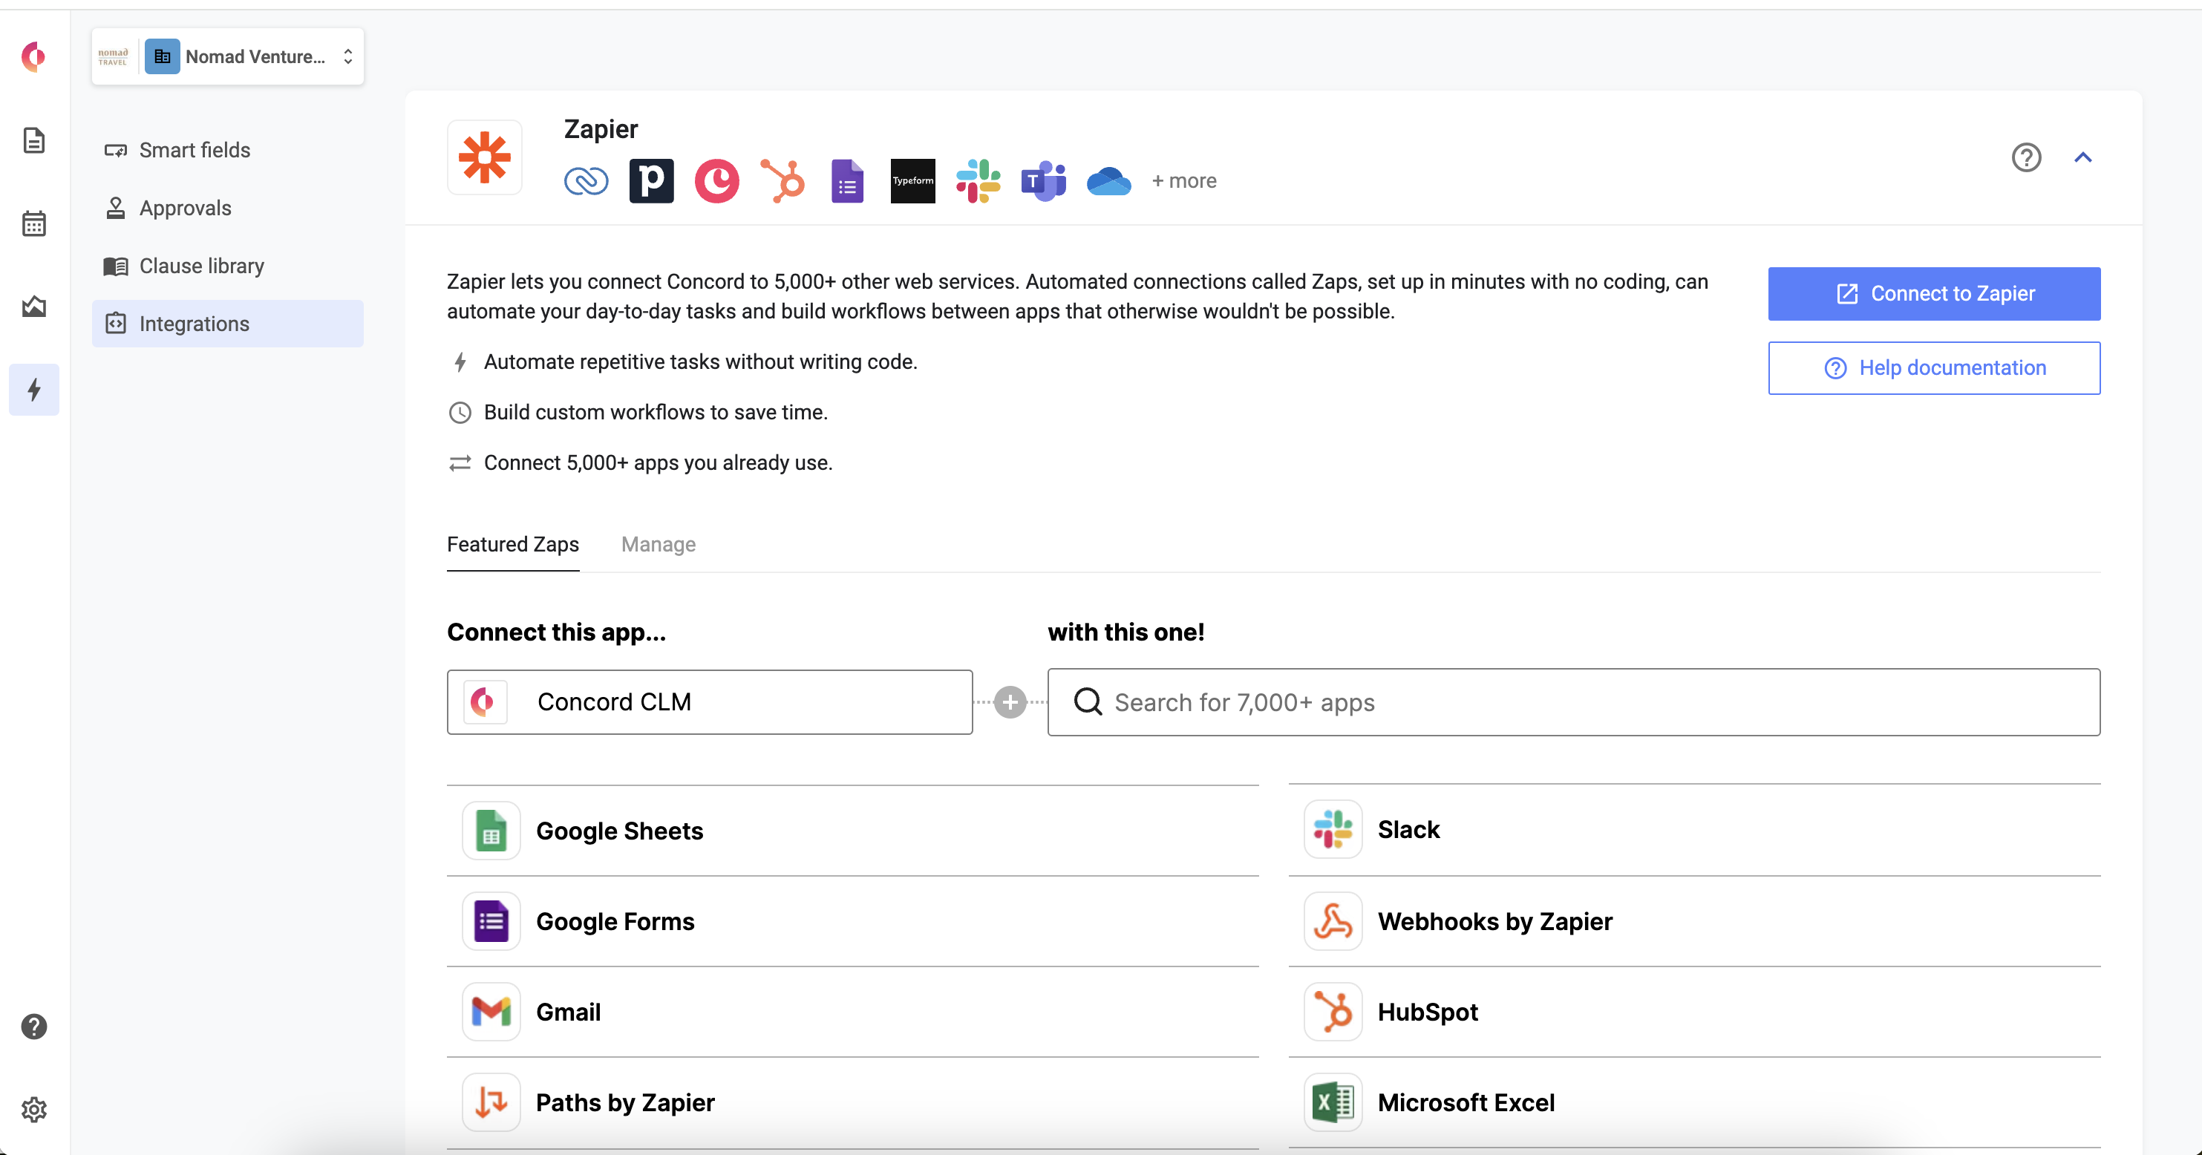The image size is (2202, 1155).
Task: Open the calendar icon in left rail
Action: 33,223
